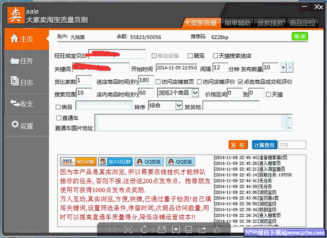The image size is (327, 238).
Task: Click the 关键词 keyword input field
Action: tap(101, 67)
